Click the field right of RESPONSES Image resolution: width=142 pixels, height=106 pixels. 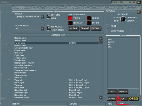(x=135, y=31)
